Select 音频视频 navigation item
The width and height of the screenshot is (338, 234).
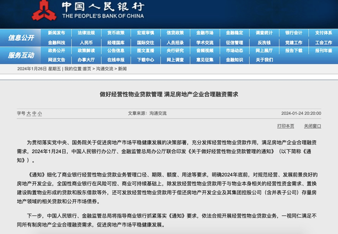click(x=205, y=51)
